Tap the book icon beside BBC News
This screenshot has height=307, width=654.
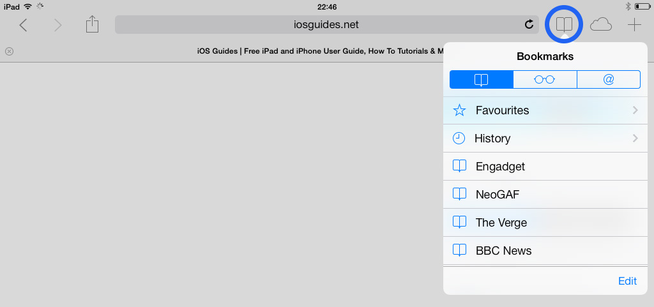459,250
